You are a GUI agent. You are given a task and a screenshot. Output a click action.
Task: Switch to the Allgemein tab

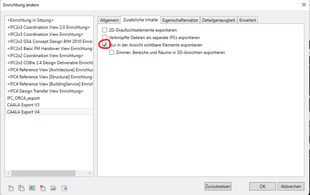click(109, 20)
